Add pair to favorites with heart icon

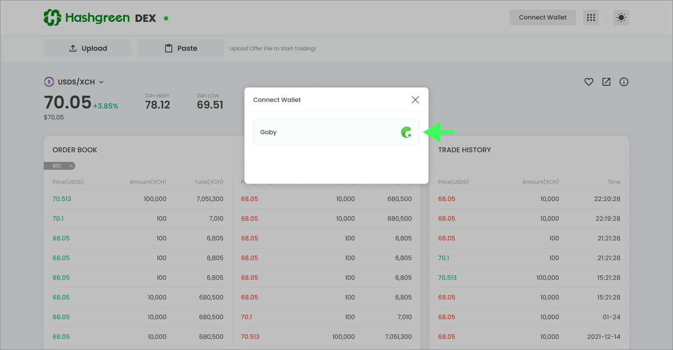coord(589,82)
